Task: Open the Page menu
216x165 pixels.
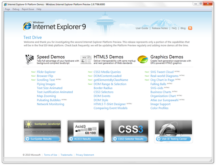Action: point(8,9)
